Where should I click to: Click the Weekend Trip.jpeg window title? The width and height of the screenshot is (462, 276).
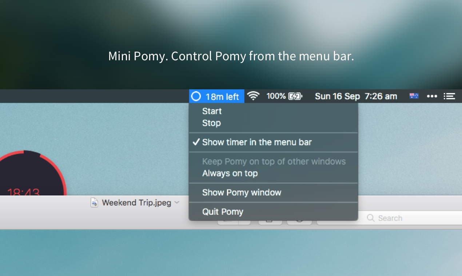click(x=136, y=203)
